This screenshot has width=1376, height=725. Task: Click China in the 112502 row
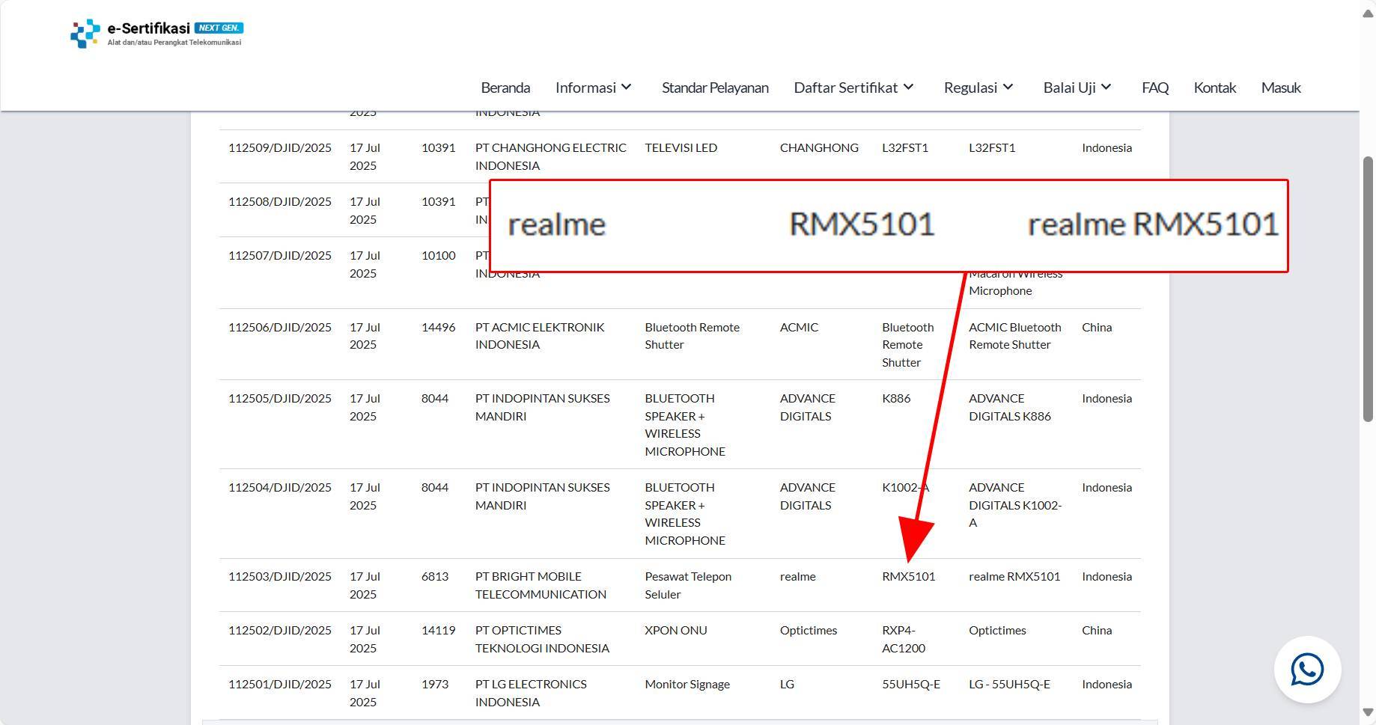pos(1097,630)
